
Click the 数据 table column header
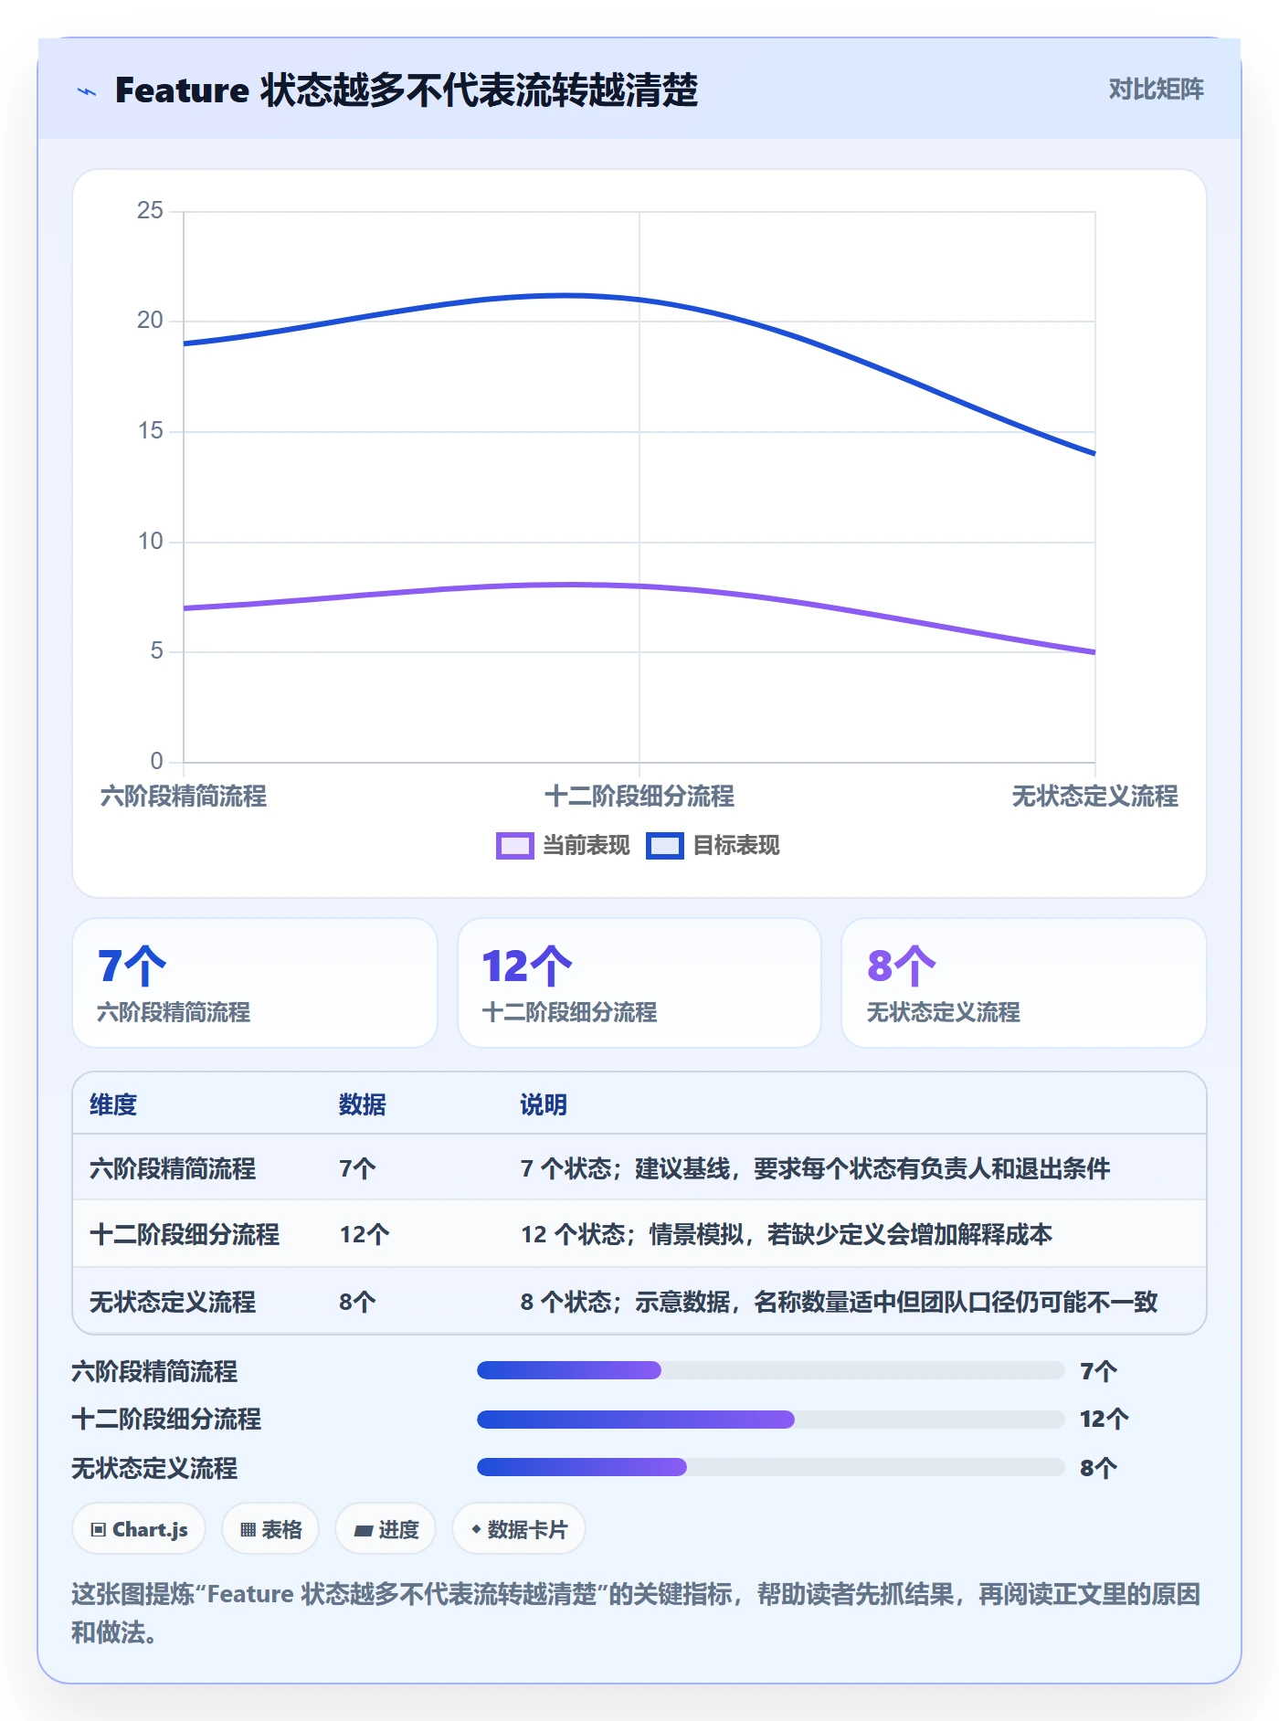[x=363, y=1104]
